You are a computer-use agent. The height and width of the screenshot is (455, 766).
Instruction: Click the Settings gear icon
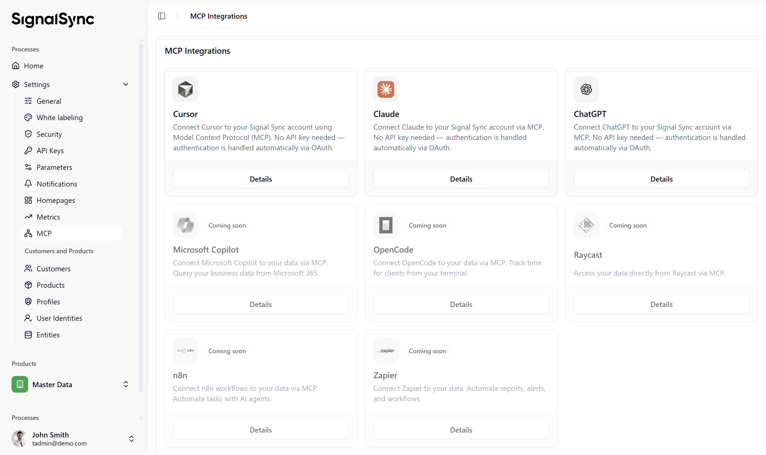16,84
